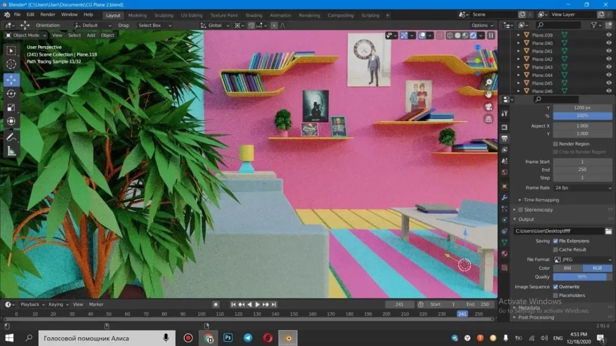Activate the Scale tool
The width and height of the screenshot is (616, 346).
coord(11,108)
